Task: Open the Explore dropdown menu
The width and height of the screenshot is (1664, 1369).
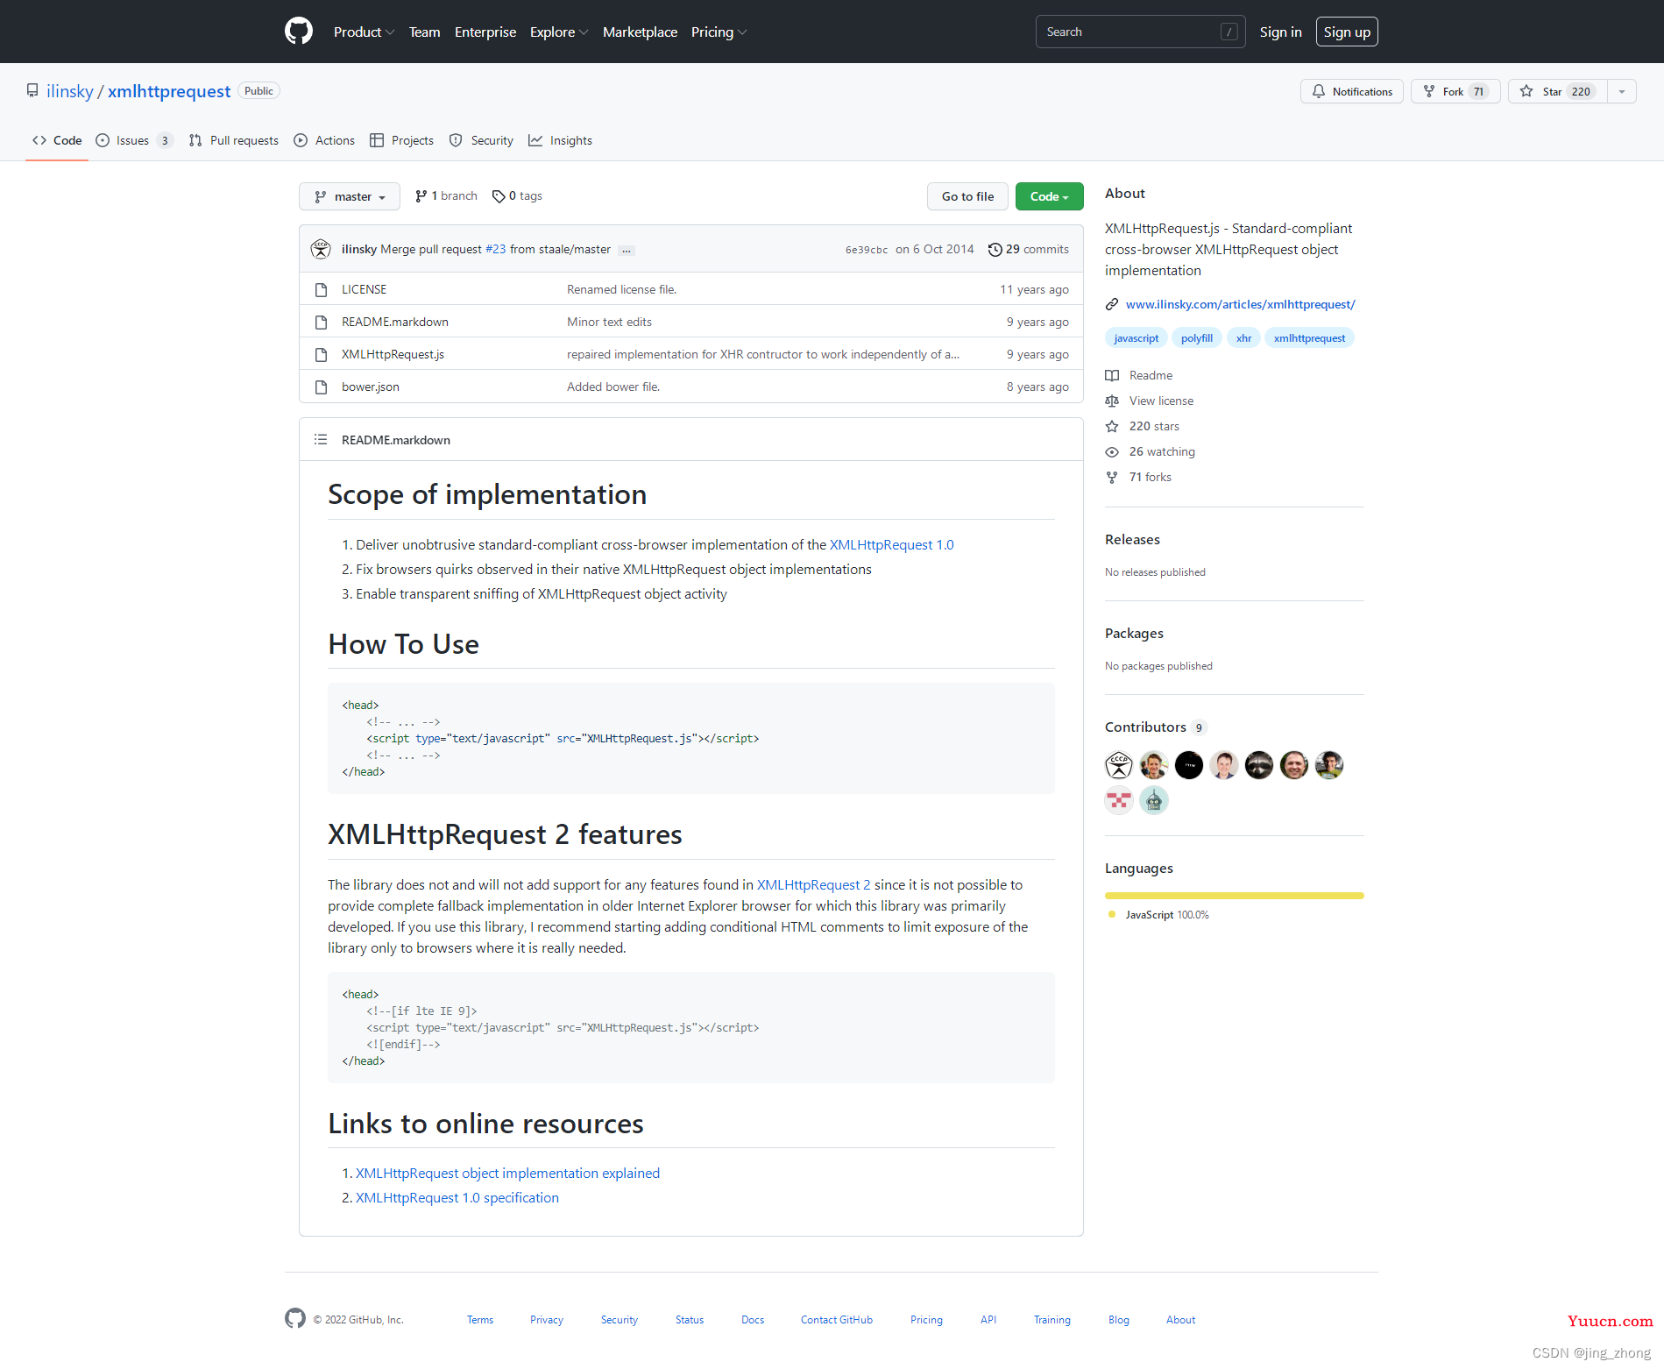Action: (x=559, y=32)
